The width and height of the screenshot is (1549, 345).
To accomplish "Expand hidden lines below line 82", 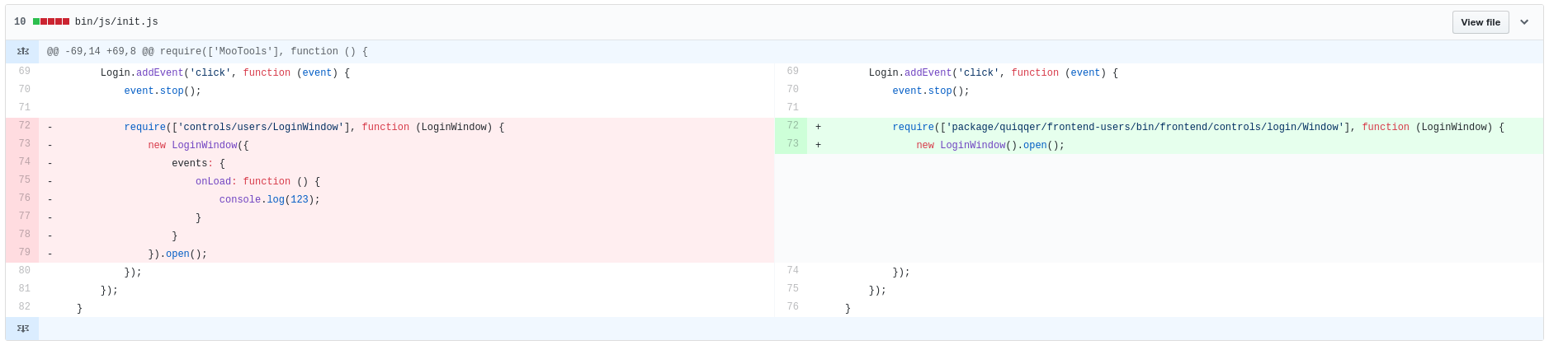I will [22, 328].
